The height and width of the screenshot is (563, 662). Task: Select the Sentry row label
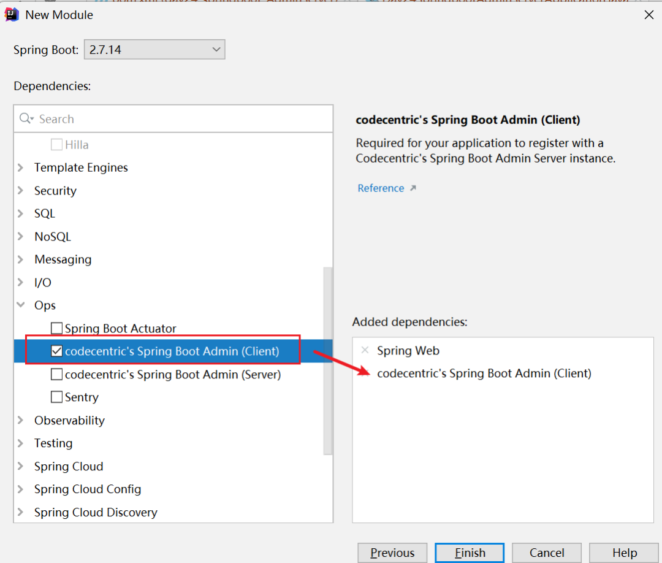82,397
